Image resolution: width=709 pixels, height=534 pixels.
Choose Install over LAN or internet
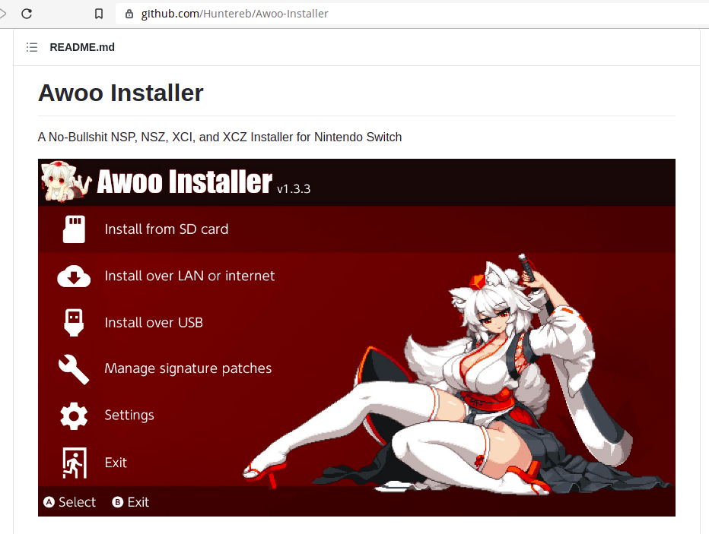tap(189, 276)
